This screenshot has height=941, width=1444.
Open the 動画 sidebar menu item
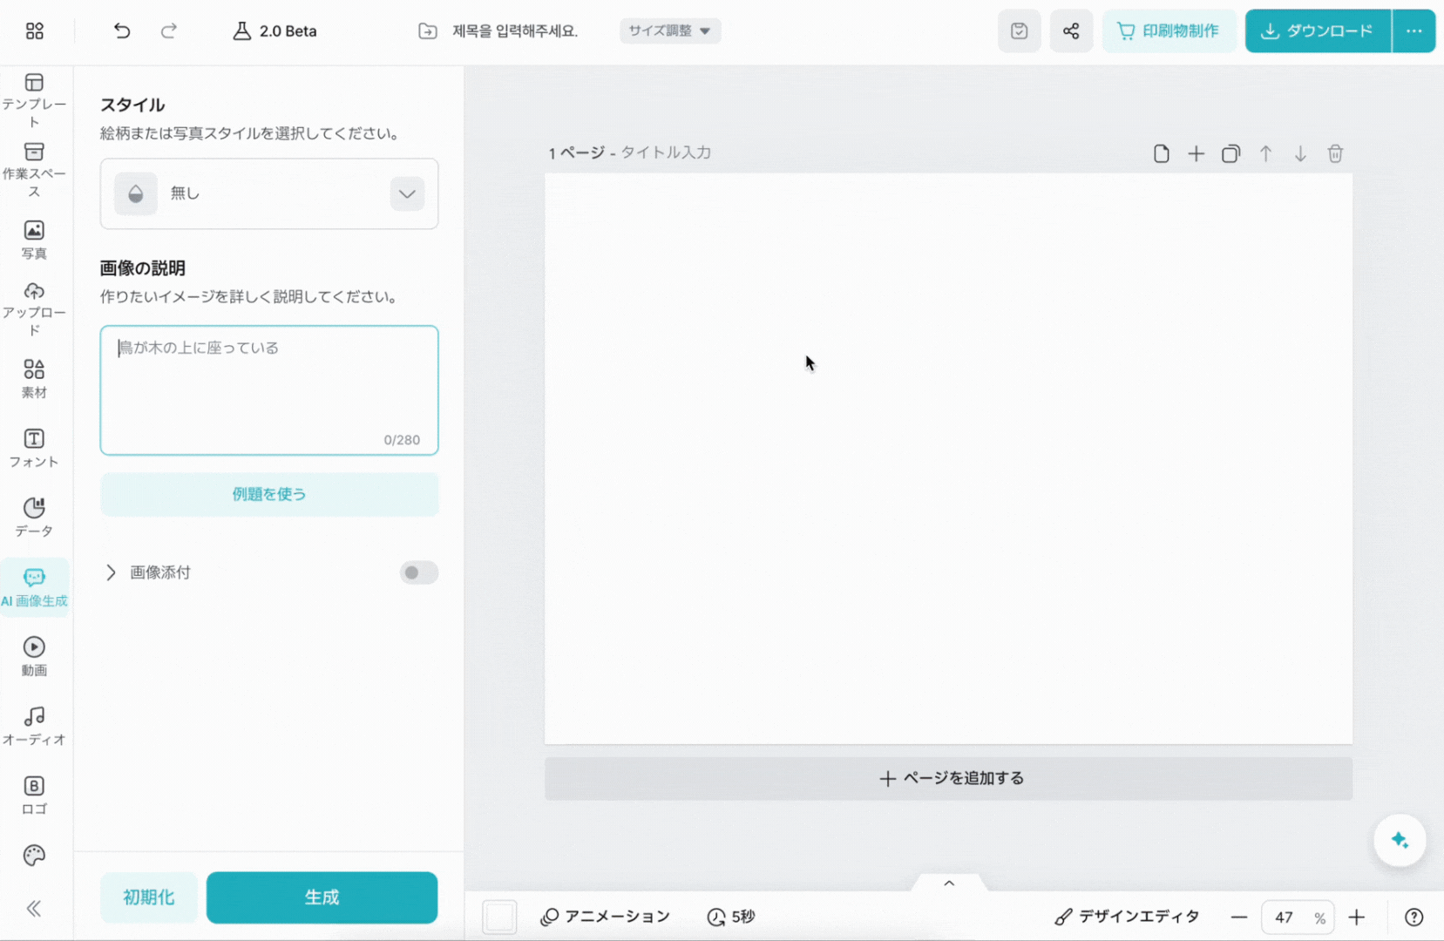point(34,655)
